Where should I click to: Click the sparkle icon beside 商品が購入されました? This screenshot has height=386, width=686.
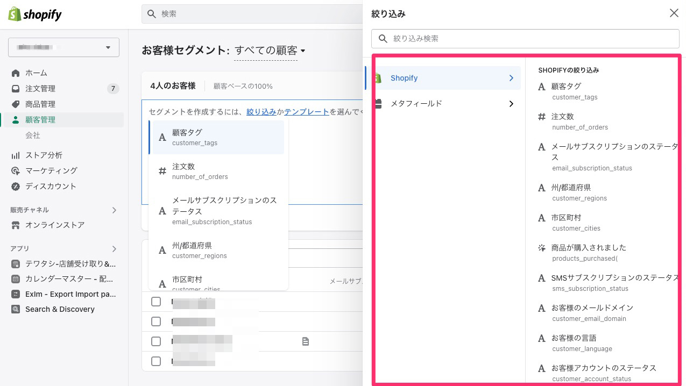[x=542, y=248]
